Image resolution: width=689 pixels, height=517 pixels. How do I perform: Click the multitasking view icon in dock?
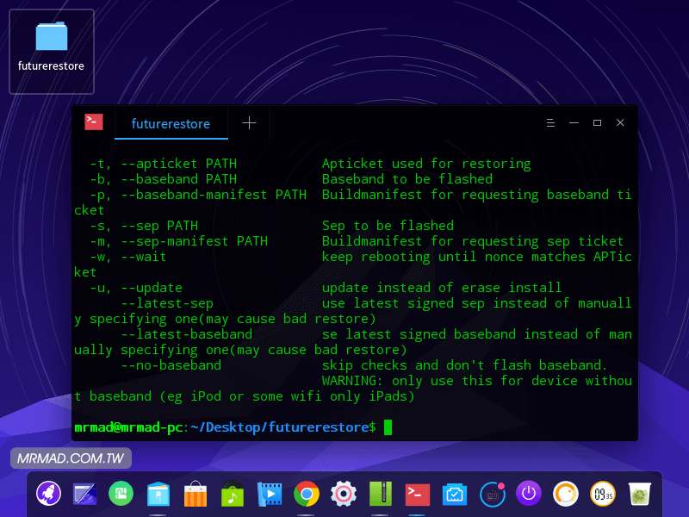tap(84, 494)
